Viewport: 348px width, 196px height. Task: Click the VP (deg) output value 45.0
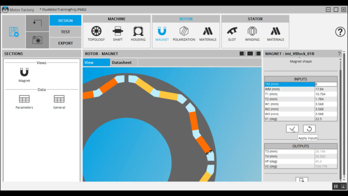pos(326,162)
